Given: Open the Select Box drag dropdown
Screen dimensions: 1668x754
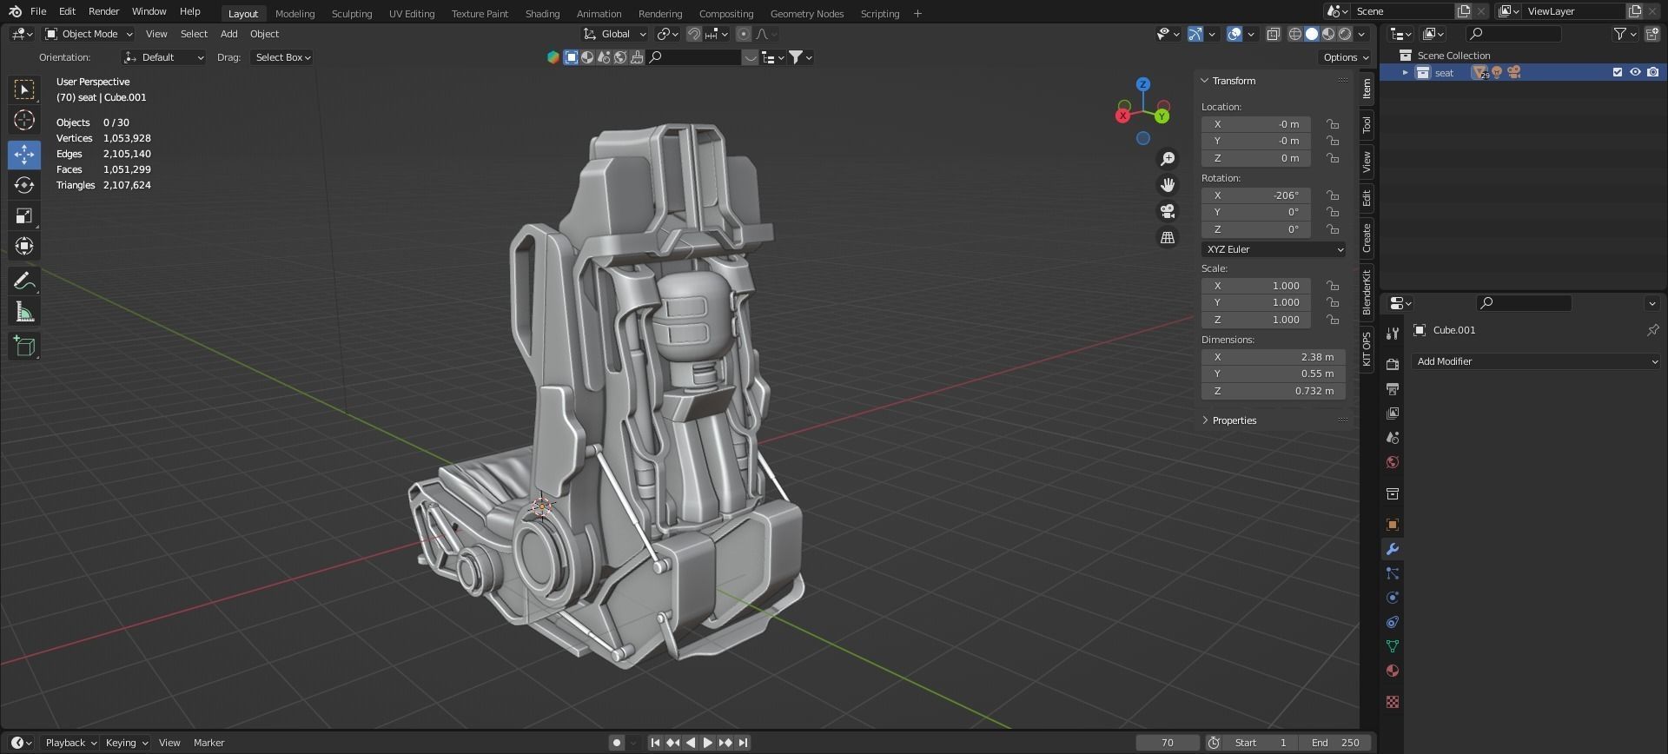Looking at the screenshot, I should point(282,57).
